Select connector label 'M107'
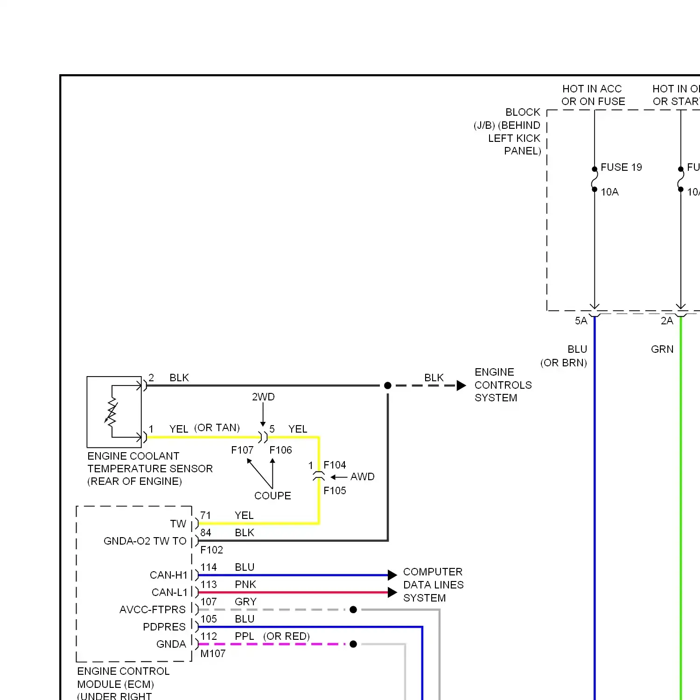The height and width of the screenshot is (700, 700). 213,653
